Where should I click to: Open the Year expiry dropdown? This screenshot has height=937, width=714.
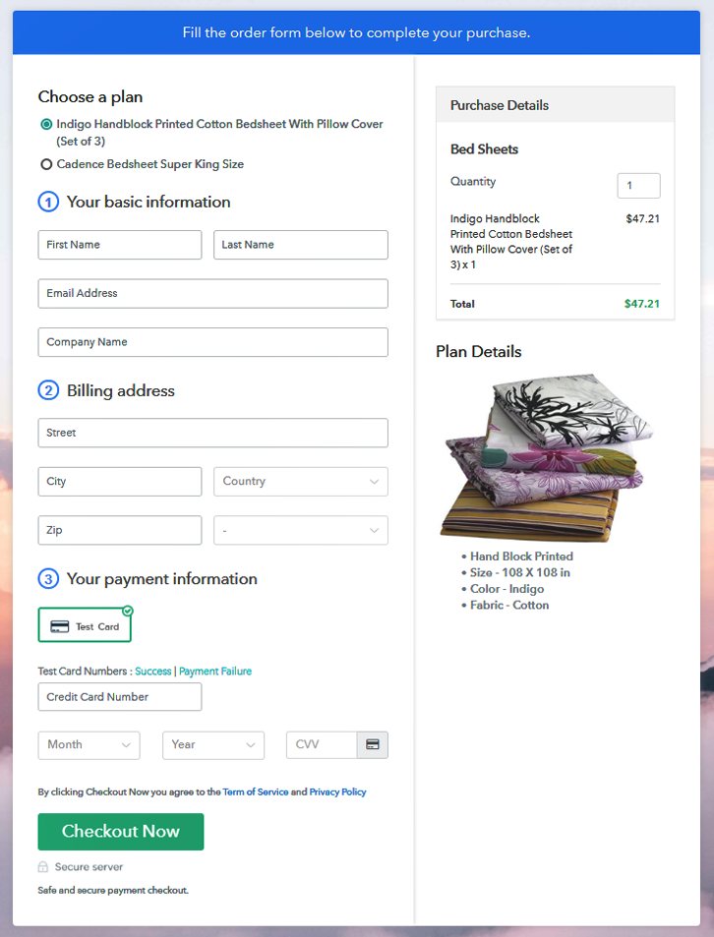click(212, 745)
